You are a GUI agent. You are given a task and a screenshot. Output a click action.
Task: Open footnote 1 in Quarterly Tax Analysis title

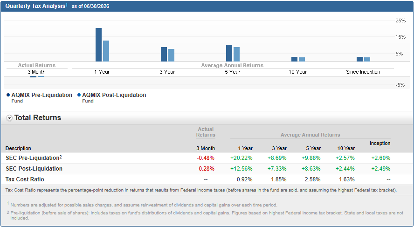click(x=67, y=5)
